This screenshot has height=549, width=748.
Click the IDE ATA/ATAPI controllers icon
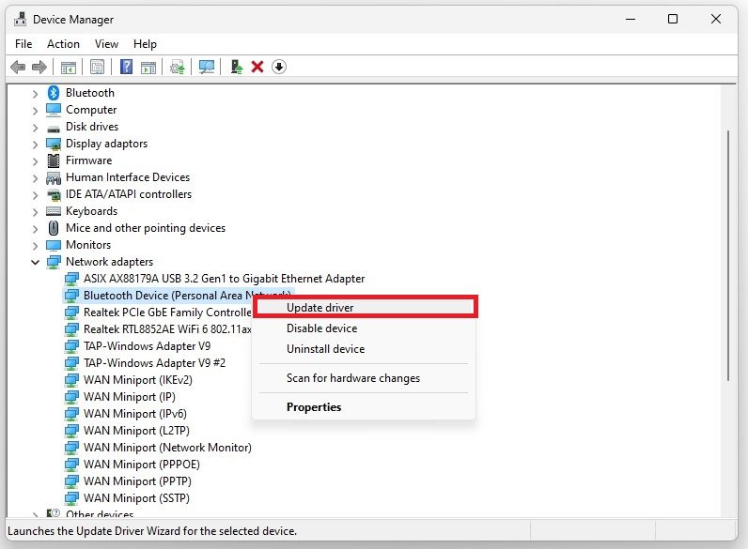(x=54, y=194)
